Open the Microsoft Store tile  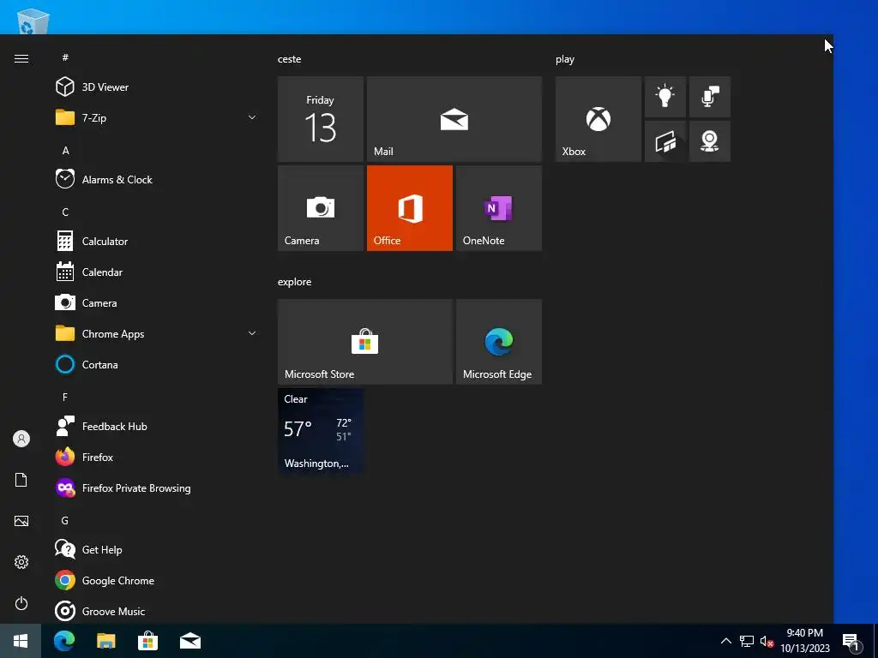click(365, 341)
